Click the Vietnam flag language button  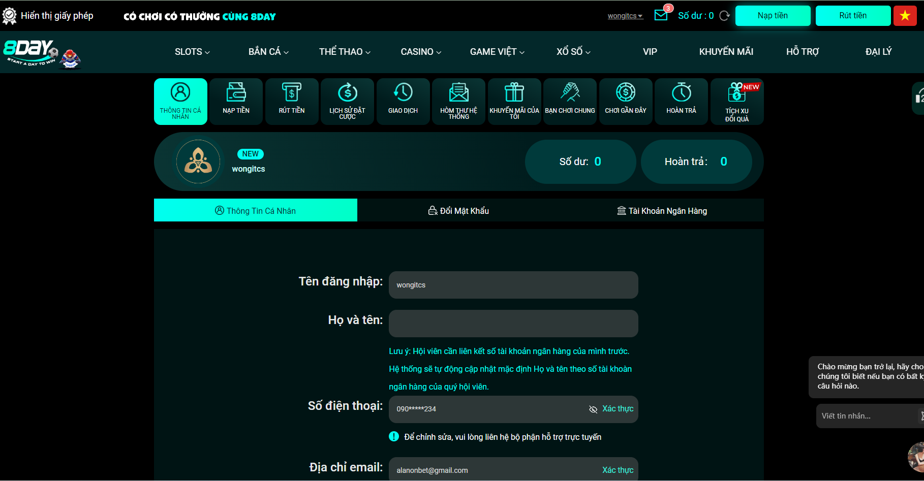(x=905, y=16)
